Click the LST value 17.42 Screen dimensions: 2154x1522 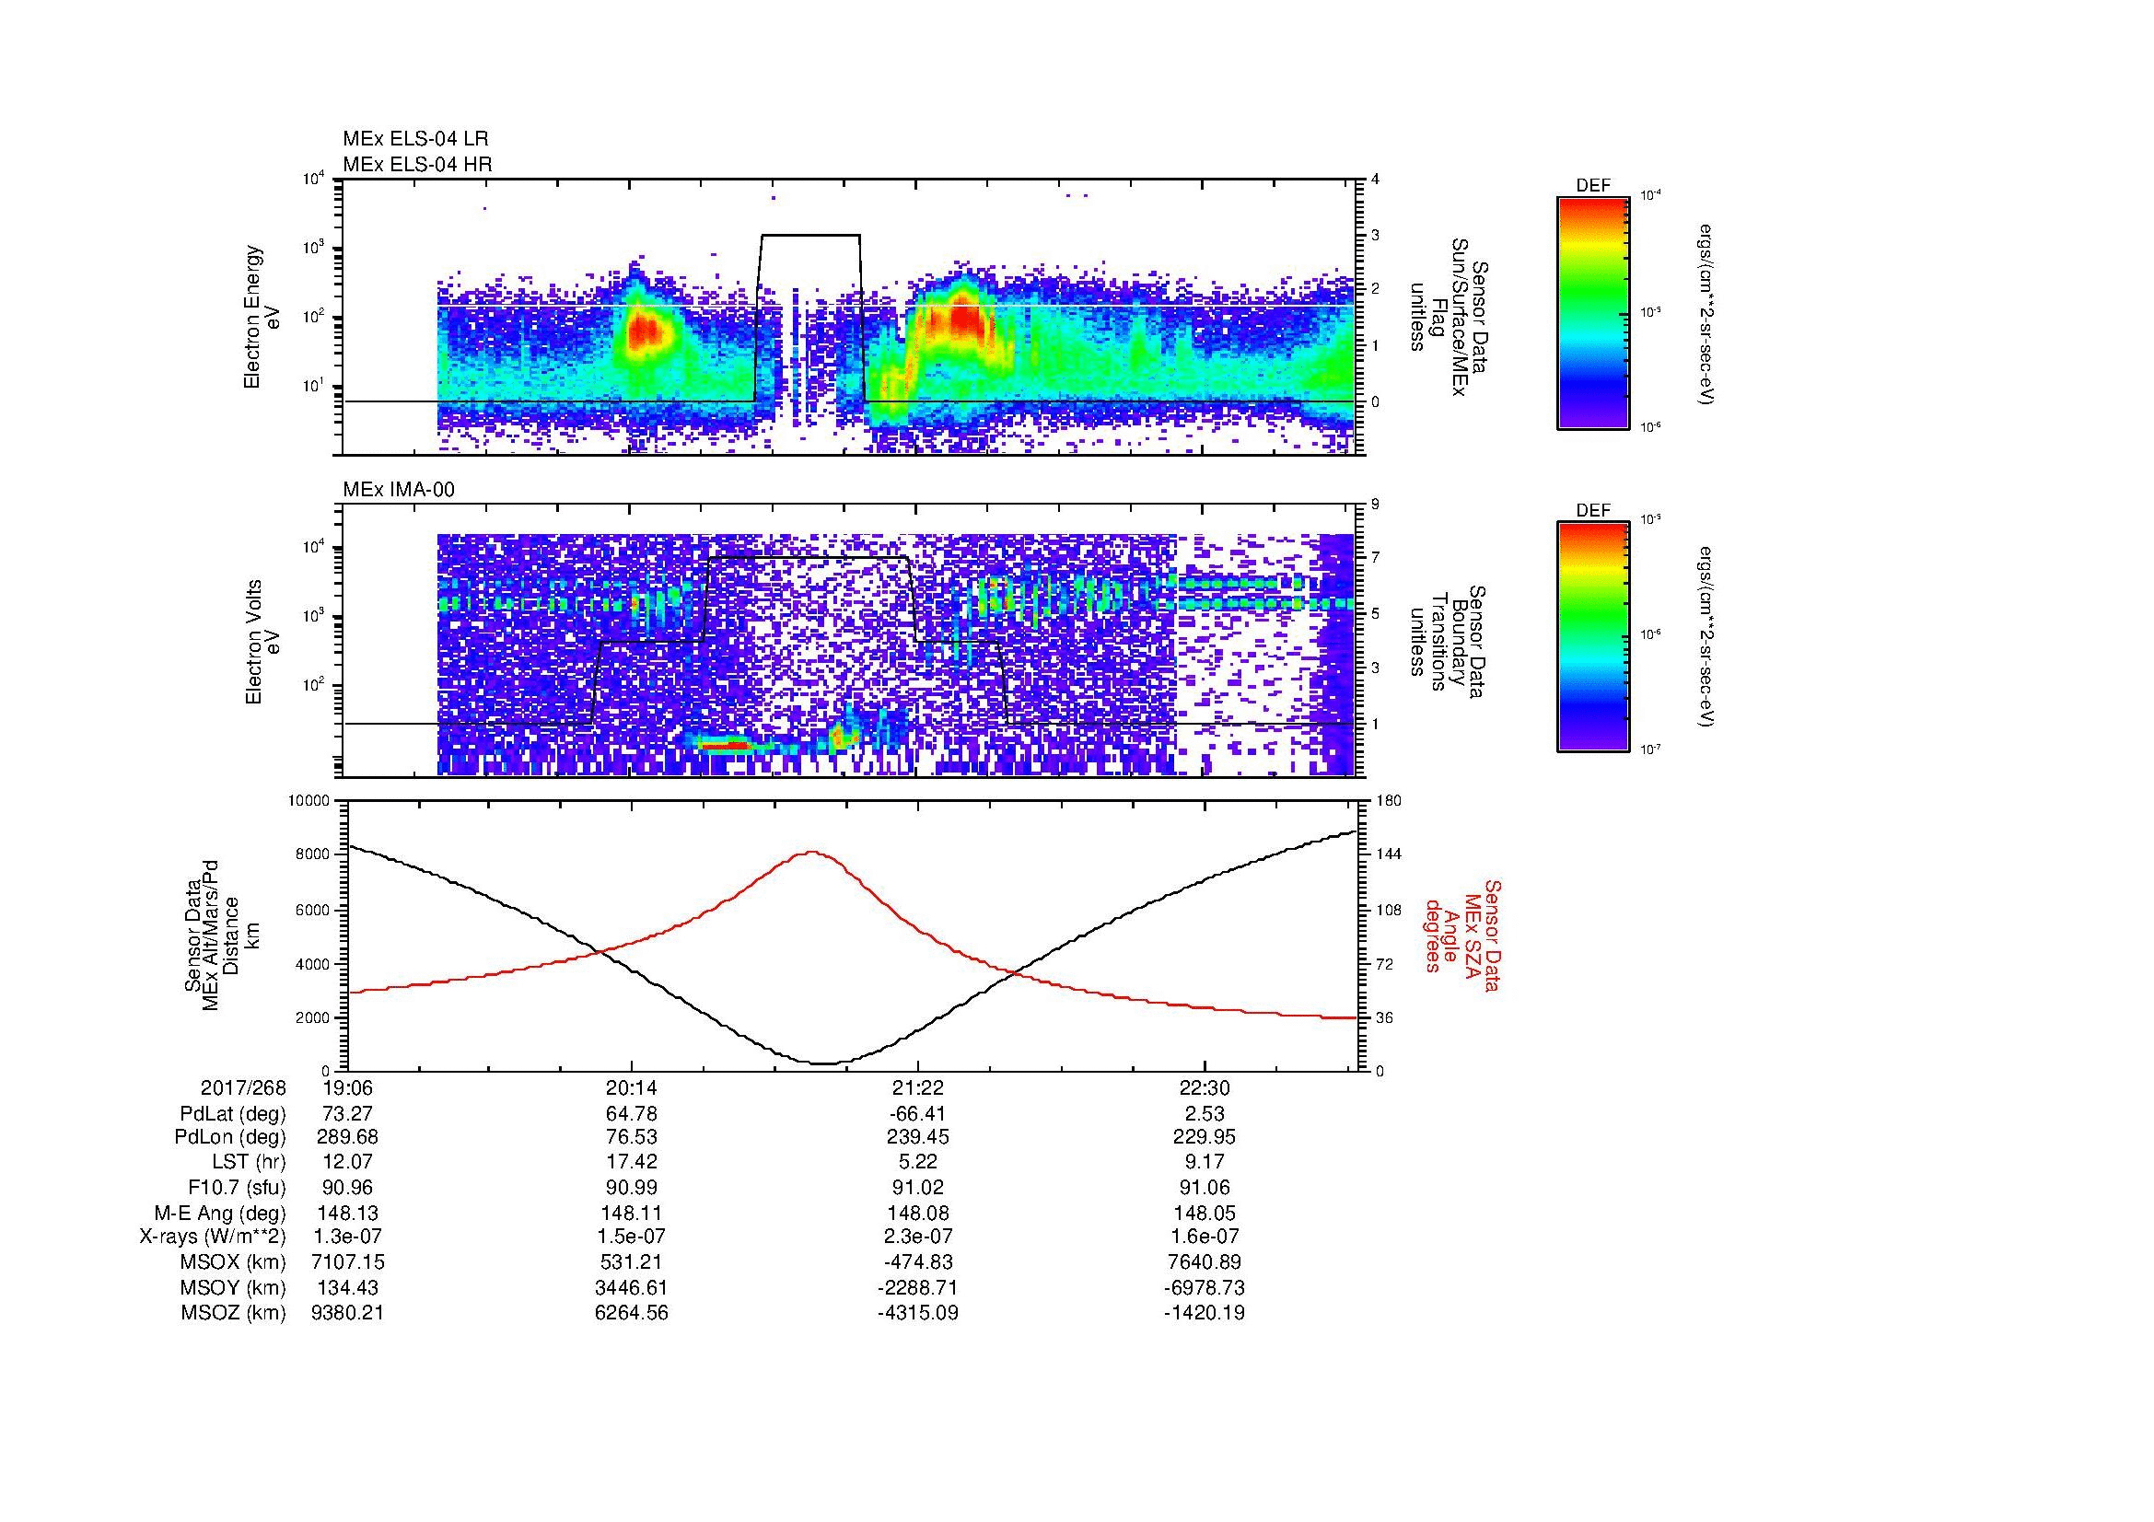[633, 1162]
